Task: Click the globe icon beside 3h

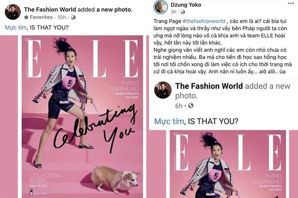Action: click(x=183, y=12)
